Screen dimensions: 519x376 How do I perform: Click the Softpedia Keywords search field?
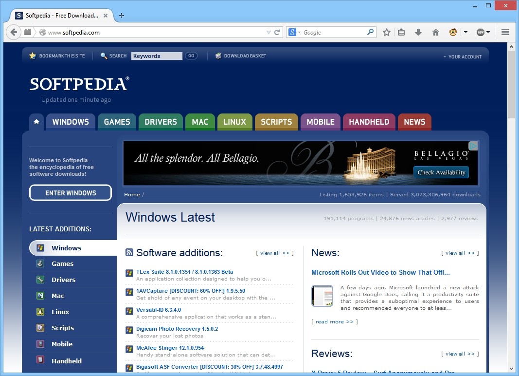pyautogui.click(x=157, y=56)
